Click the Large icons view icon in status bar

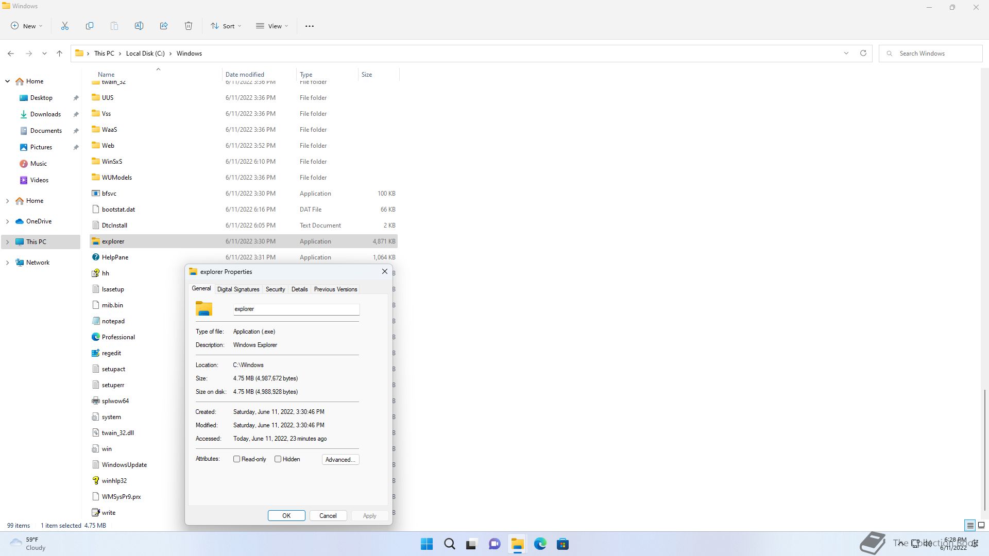(981, 526)
